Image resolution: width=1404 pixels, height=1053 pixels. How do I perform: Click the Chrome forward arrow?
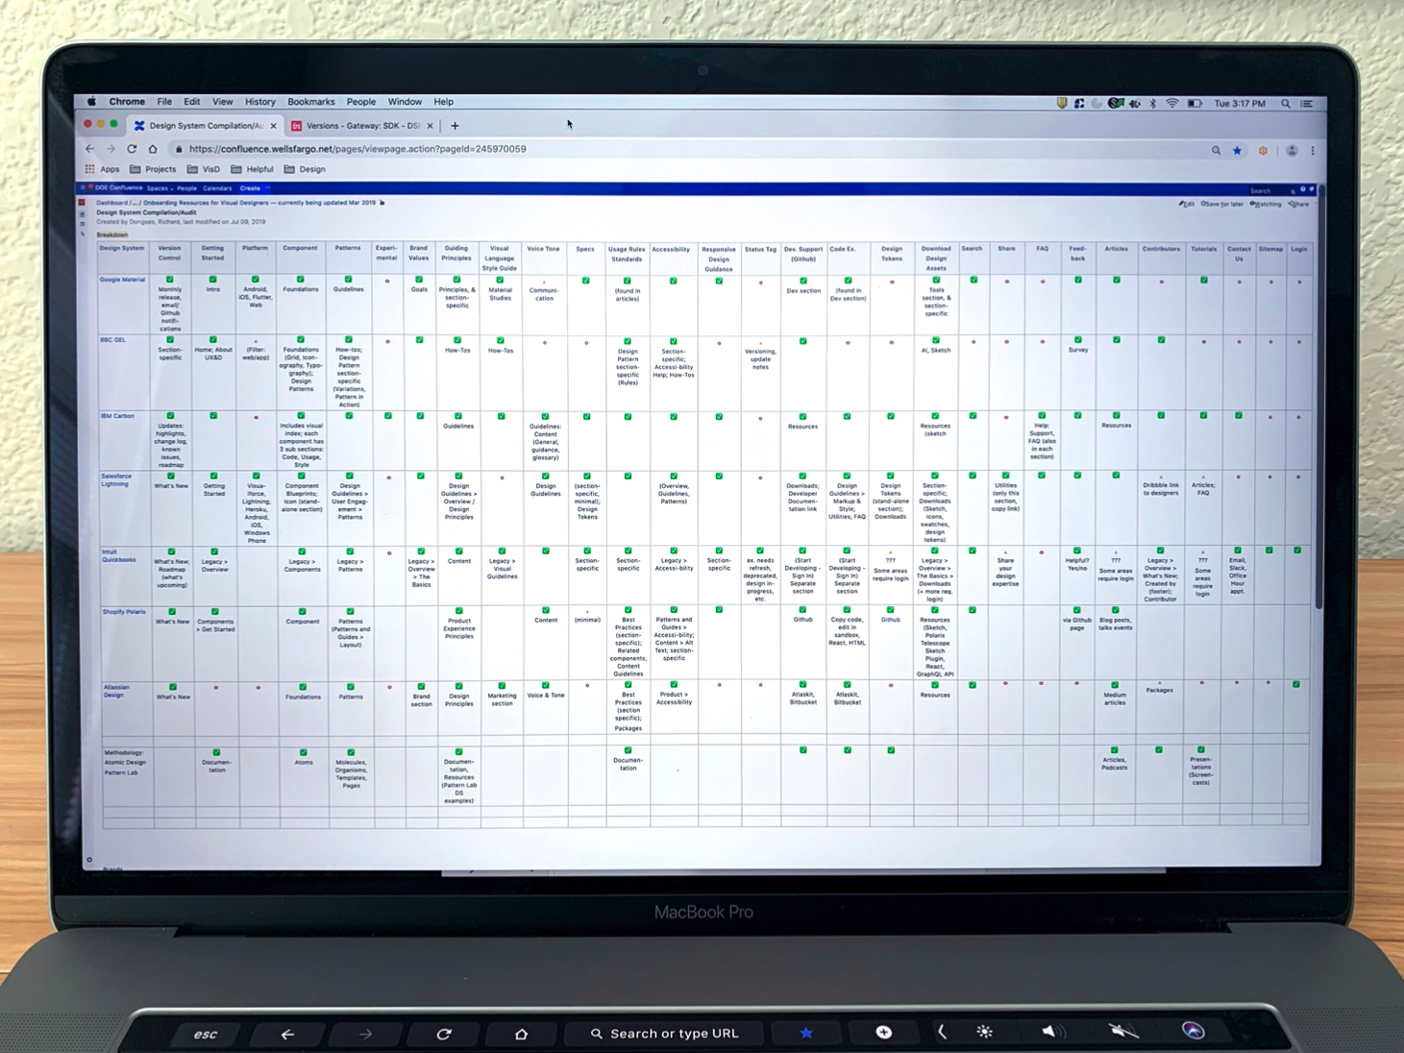pyautogui.click(x=111, y=149)
